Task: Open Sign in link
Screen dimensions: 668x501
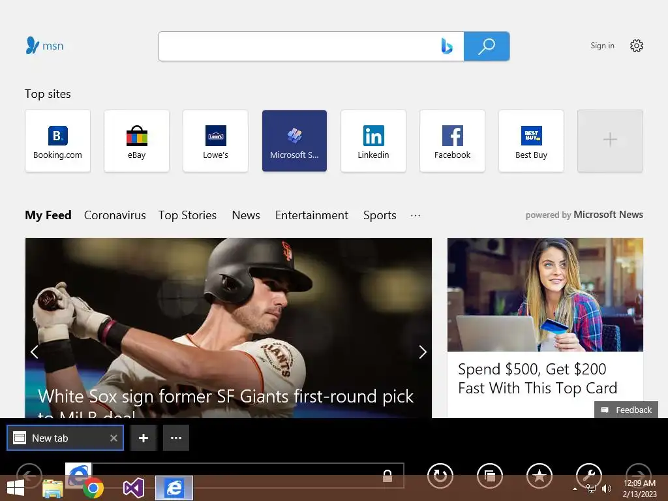Action: [602, 46]
